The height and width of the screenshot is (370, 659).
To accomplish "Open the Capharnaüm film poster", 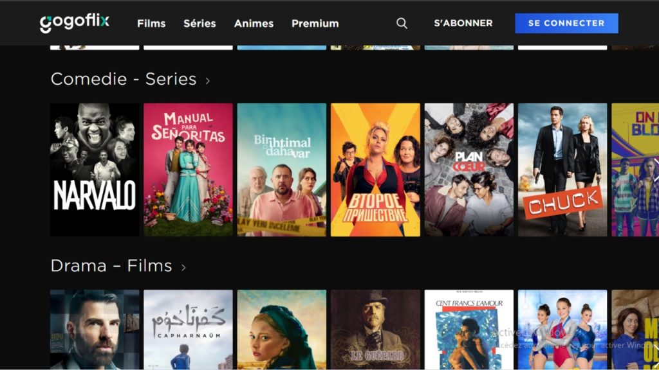I will 188,330.
